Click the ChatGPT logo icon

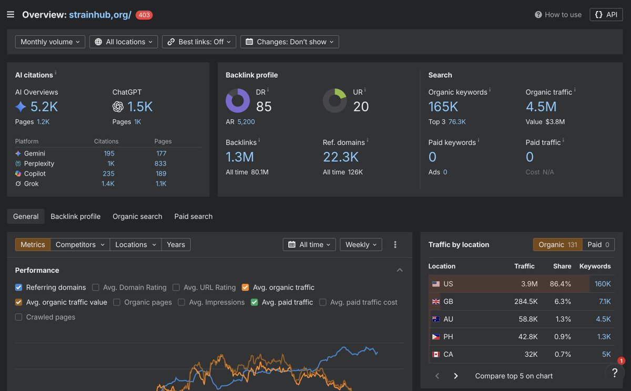pyautogui.click(x=118, y=107)
